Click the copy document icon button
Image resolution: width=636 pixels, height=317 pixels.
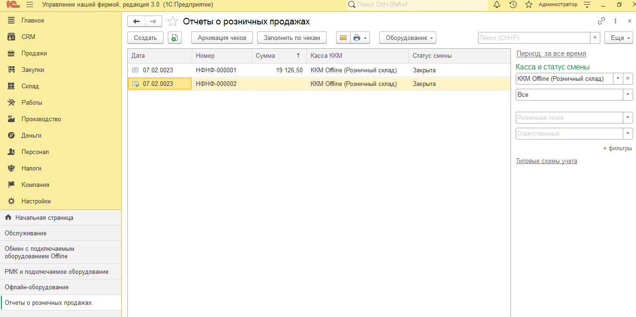coord(175,38)
